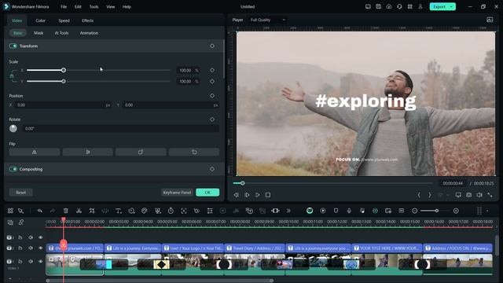The width and height of the screenshot is (503, 283).
Task: Mute the title track speaker icon
Action: click(x=31, y=248)
